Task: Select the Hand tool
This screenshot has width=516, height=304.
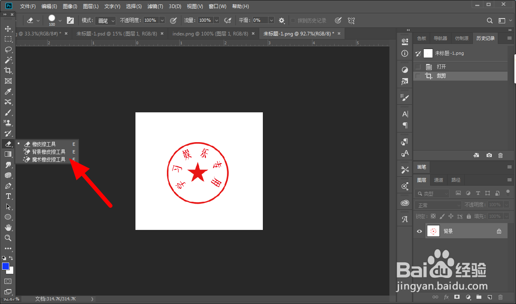Action: [x=8, y=228]
